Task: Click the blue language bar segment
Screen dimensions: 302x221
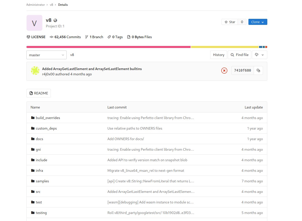Action: 261,47
